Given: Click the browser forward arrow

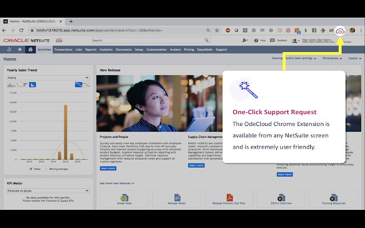Looking at the screenshot, I should tap(13, 30).
